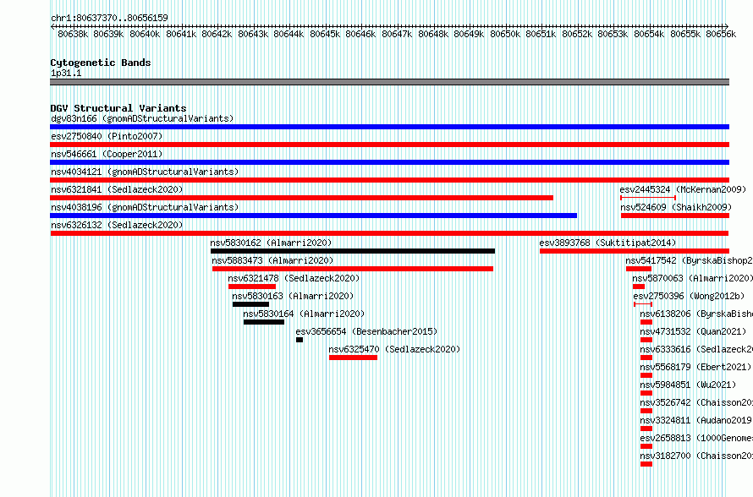Screen dimensions: 753x497
Task: Click the red nsv5883473 variant bar
Action: point(353,269)
